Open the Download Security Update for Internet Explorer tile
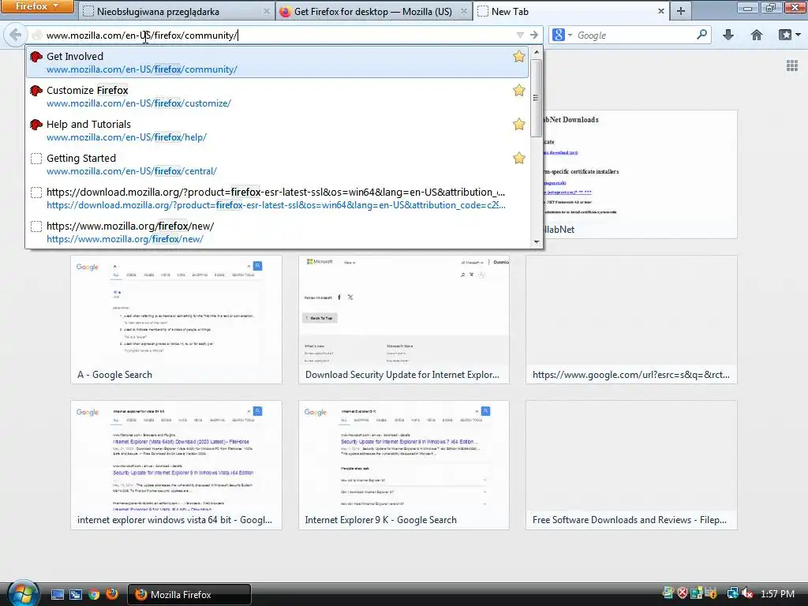The height and width of the screenshot is (606, 808). (x=404, y=320)
